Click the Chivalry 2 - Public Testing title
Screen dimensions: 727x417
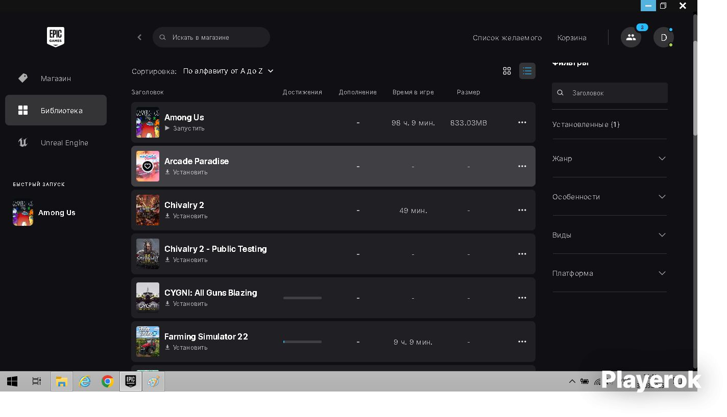tap(215, 249)
